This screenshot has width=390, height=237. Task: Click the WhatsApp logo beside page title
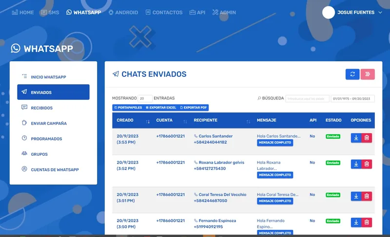tap(16, 48)
